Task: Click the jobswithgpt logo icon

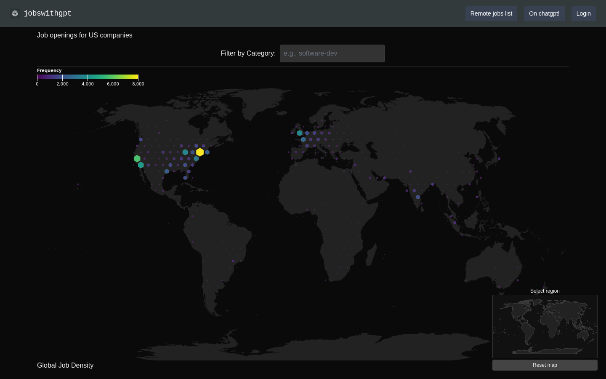Action: (x=15, y=13)
